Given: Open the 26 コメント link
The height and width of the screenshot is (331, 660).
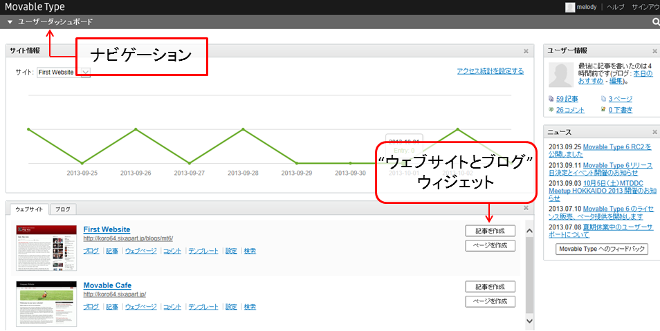Looking at the screenshot, I should coord(570,110).
